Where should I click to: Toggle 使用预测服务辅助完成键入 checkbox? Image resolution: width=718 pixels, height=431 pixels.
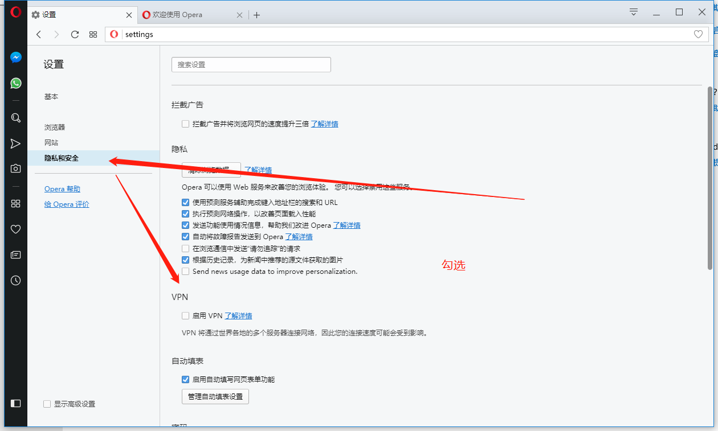[185, 202]
